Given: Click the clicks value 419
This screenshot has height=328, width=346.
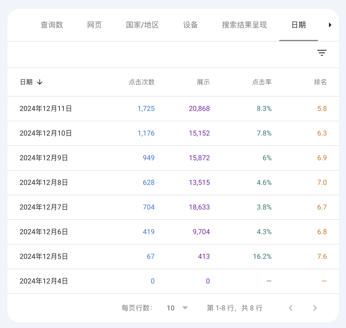Looking at the screenshot, I should pyautogui.click(x=149, y=232).
